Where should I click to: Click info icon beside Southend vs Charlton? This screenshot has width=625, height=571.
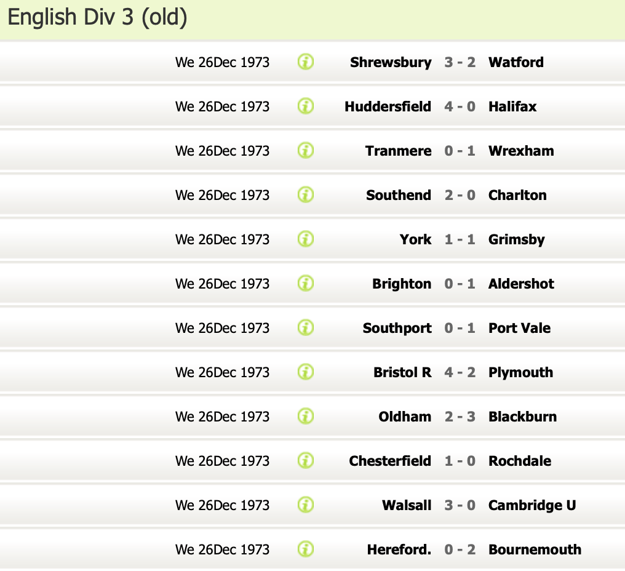306,195
